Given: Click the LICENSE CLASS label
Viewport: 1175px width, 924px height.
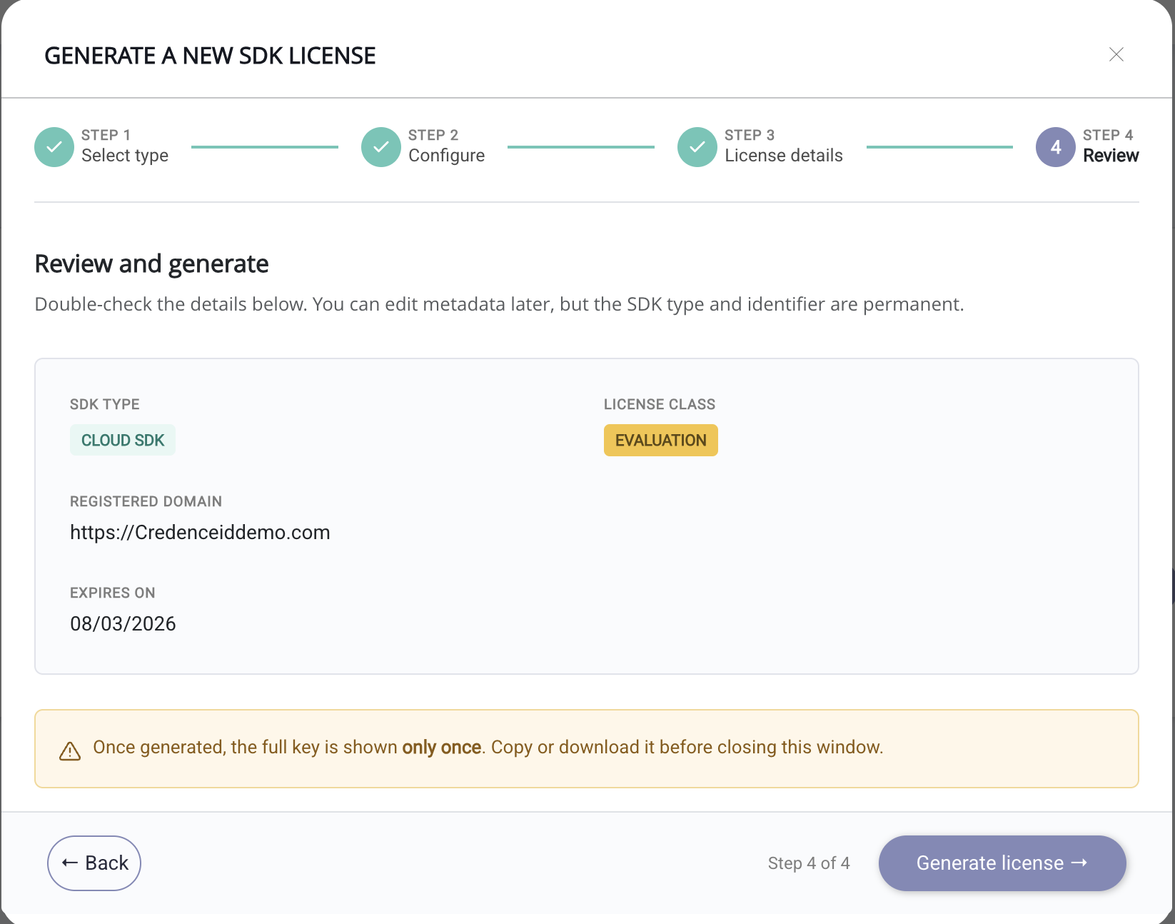Looking at the screenshot, I should [x=660, y=404].
